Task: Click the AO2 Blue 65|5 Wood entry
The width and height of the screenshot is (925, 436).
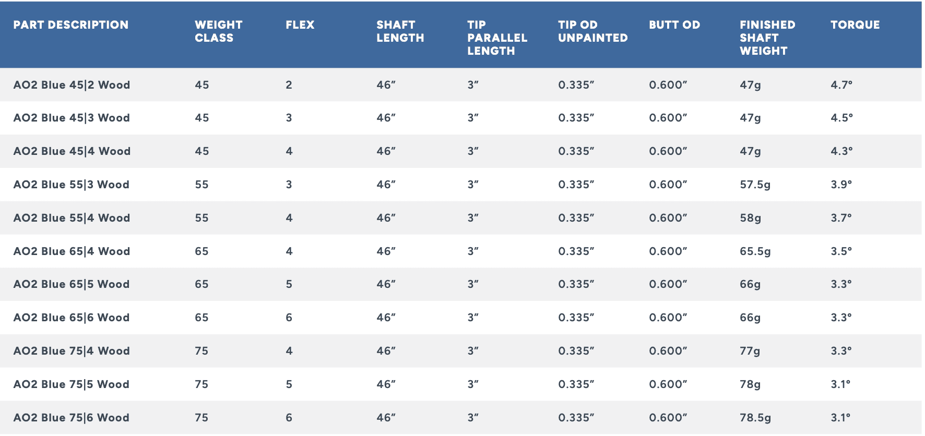Action: pyautogui.click(x=71, y=284)
